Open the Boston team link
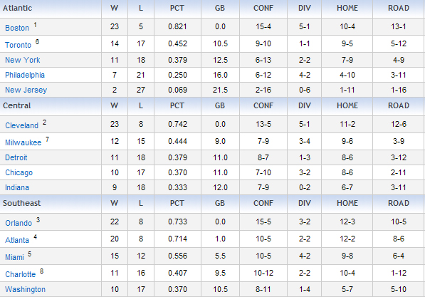 tap(17, 28)
